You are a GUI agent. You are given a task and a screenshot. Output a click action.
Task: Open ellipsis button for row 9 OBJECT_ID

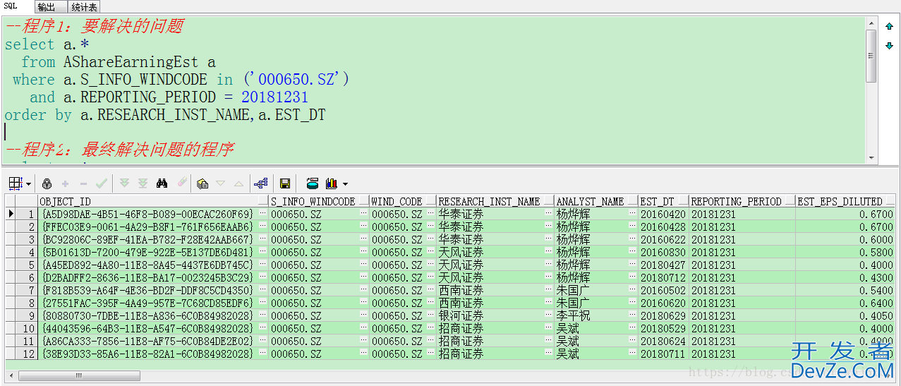coord(262,315)
